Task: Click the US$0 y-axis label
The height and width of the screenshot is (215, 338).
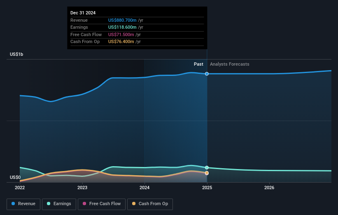Action: (15, 177)
